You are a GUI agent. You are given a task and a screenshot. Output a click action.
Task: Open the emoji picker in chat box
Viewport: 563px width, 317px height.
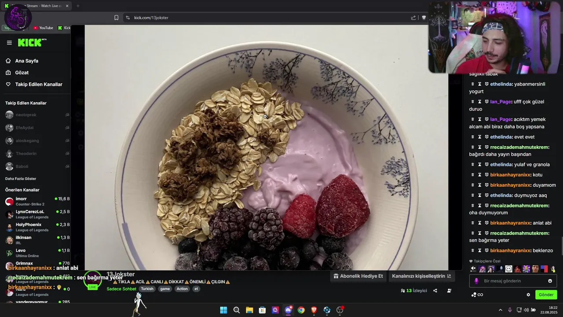tap(550, 281)
